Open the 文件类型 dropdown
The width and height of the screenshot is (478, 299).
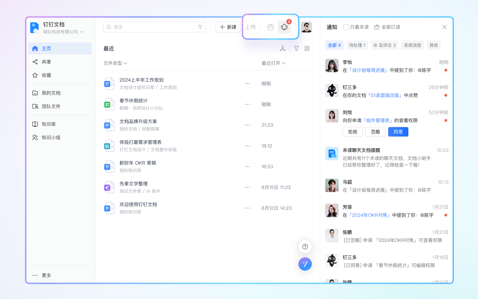(x=115, y=63)
